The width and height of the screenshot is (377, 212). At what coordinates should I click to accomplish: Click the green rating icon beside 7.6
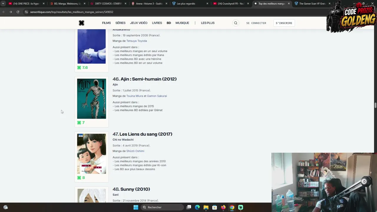[79, 67]
